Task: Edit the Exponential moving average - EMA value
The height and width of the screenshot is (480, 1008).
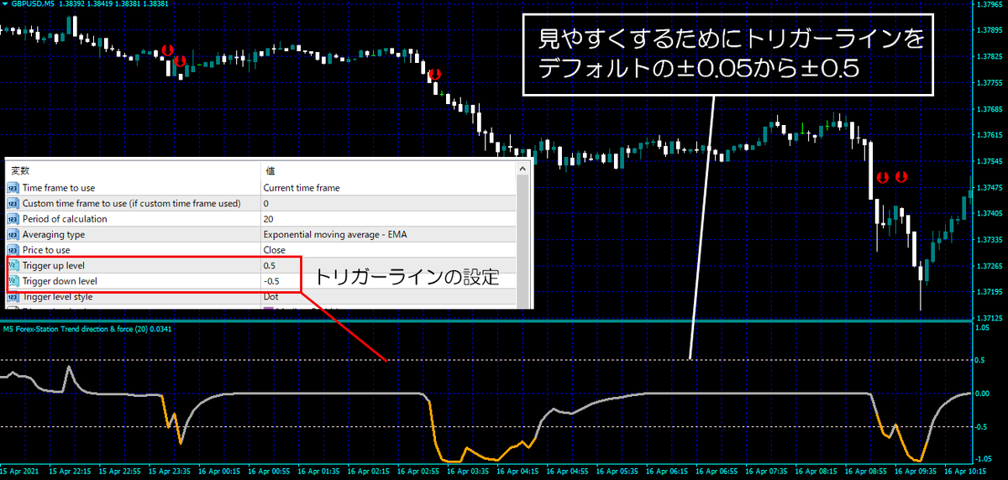Action: pyautogui.click(x=335, y=234)
